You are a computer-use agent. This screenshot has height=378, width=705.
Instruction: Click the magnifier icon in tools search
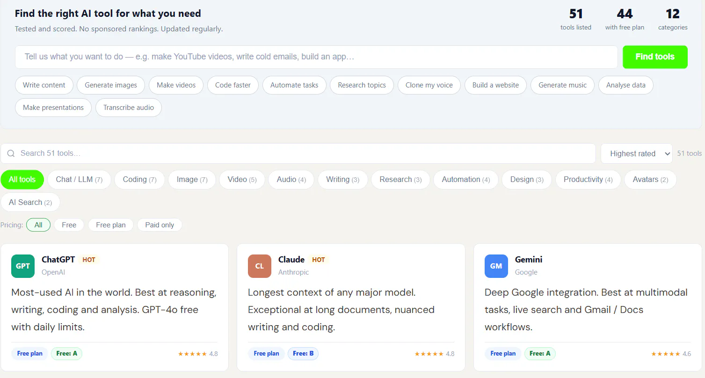(11, 153)
